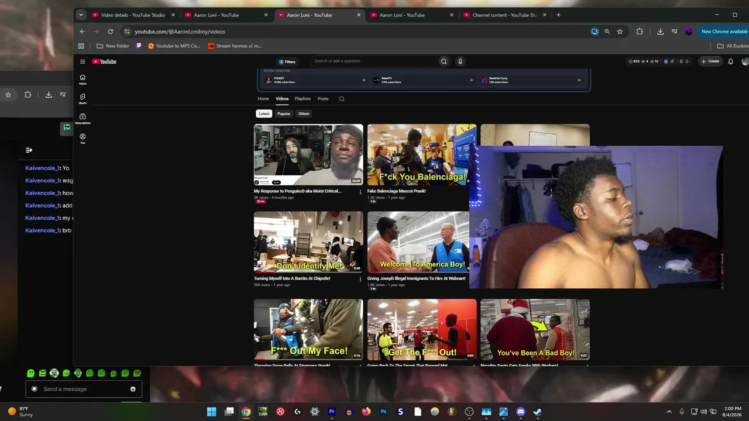This screenshot has height=421, width=749.
Task: Collapse the chat panel list icon
Action: pos(29,150)
